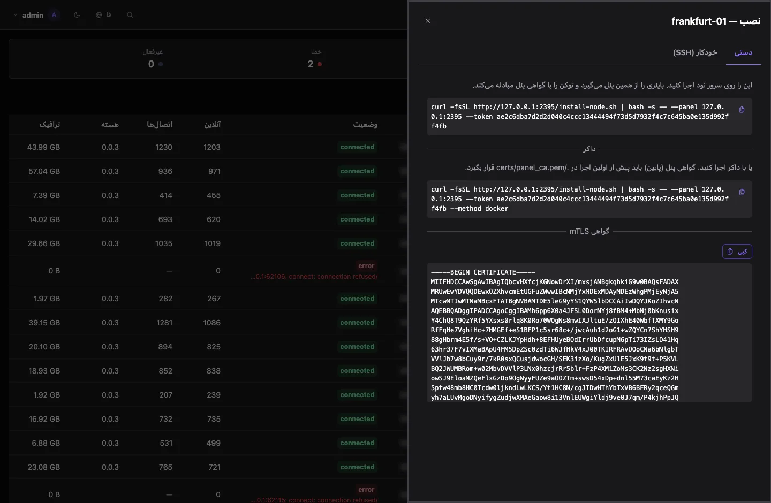This screenshot has height=503, width=771.
Task: Open the language globe selector فا
Action: 103,15
